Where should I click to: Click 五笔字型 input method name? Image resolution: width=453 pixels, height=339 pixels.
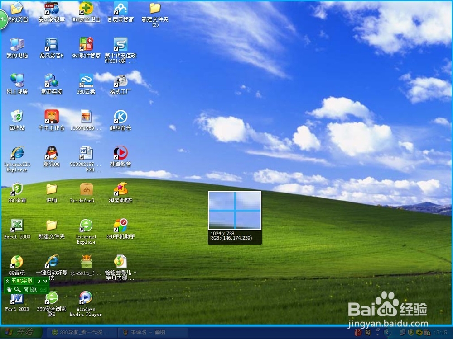pos(22,281)
